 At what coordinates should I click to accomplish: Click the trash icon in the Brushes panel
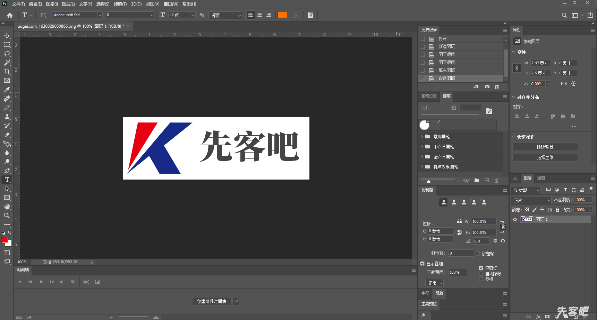tap(496, 180)
